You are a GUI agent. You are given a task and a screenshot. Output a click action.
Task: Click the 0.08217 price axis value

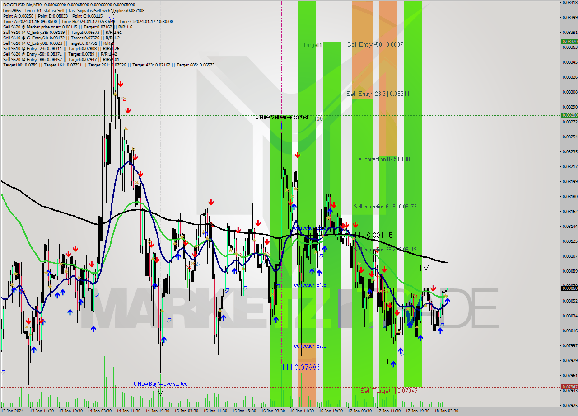click(x=570, y=166)
